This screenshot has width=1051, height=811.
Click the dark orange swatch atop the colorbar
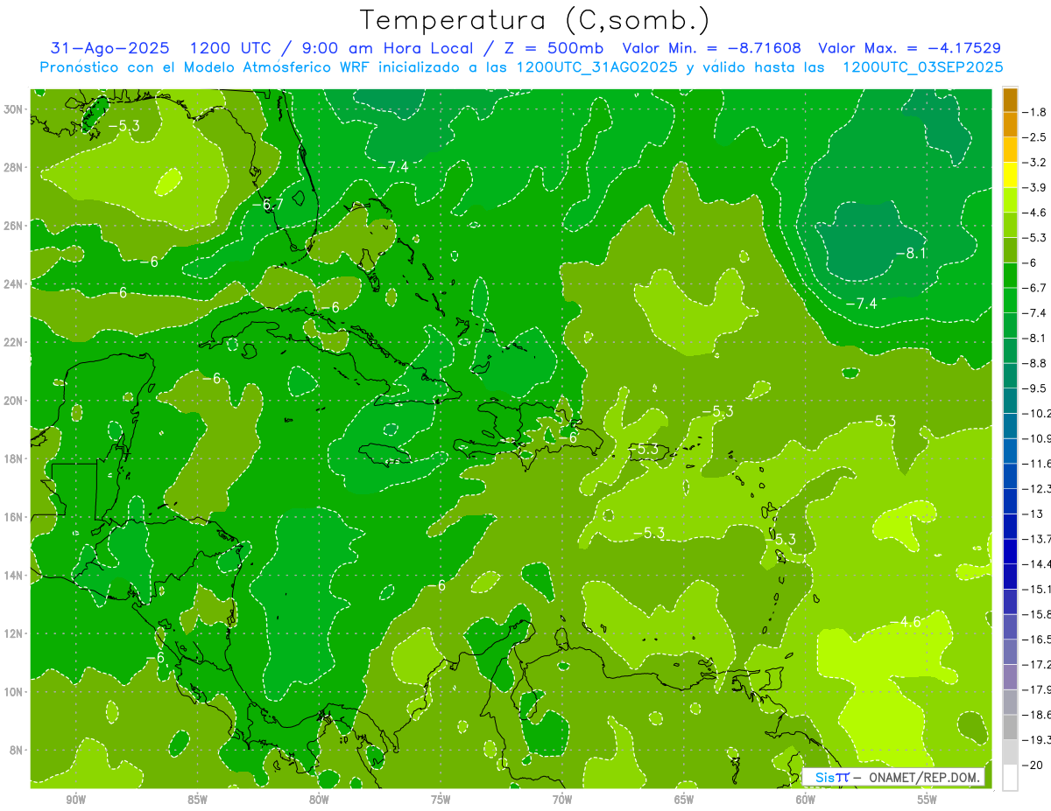tap(1010, 100)
